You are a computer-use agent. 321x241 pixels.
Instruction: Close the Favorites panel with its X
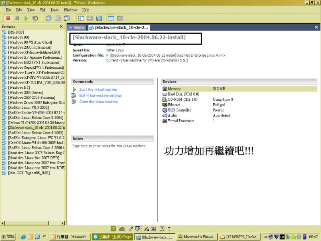click(x=61, y=27)
